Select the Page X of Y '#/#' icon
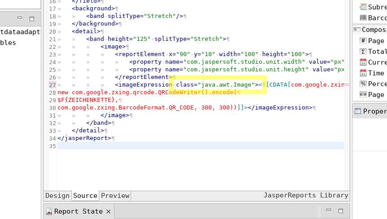387x219 pixels. 363,95
